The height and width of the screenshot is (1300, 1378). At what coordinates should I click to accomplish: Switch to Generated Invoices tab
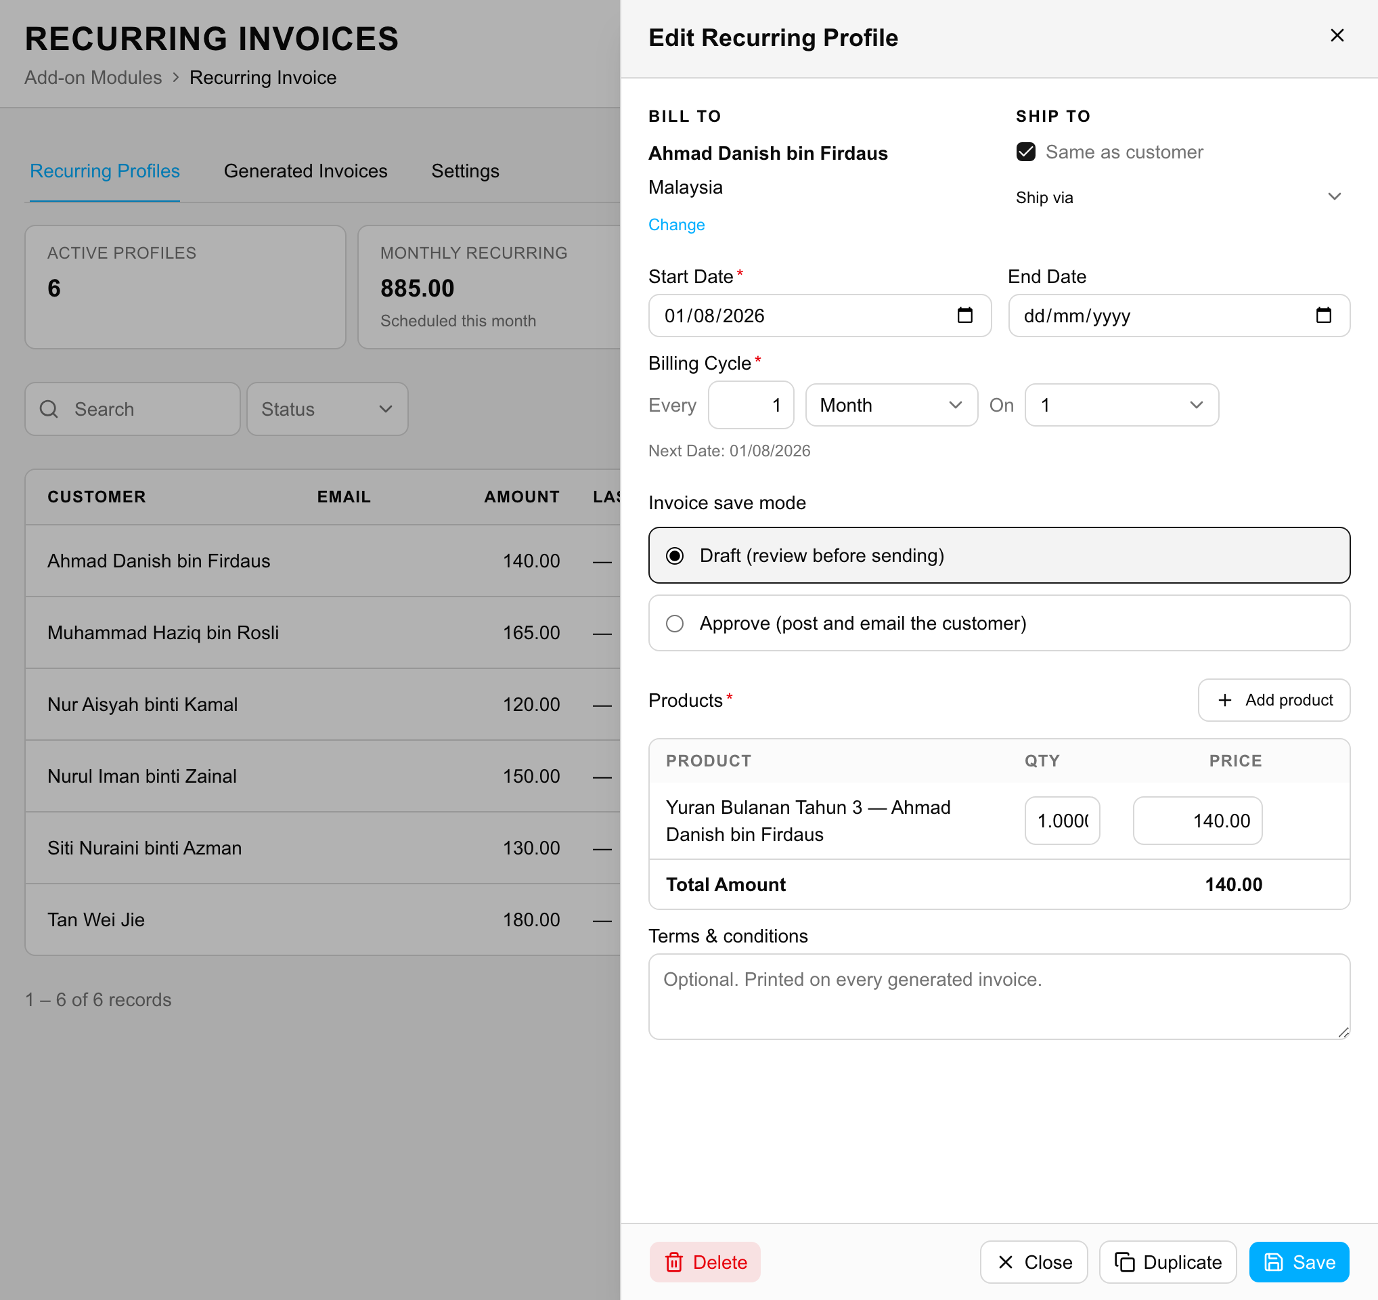pyautogui.click(x=306, y=171)
